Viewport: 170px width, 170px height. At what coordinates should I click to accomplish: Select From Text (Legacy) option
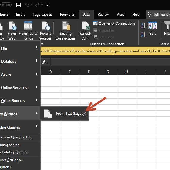tap(64, 114)
